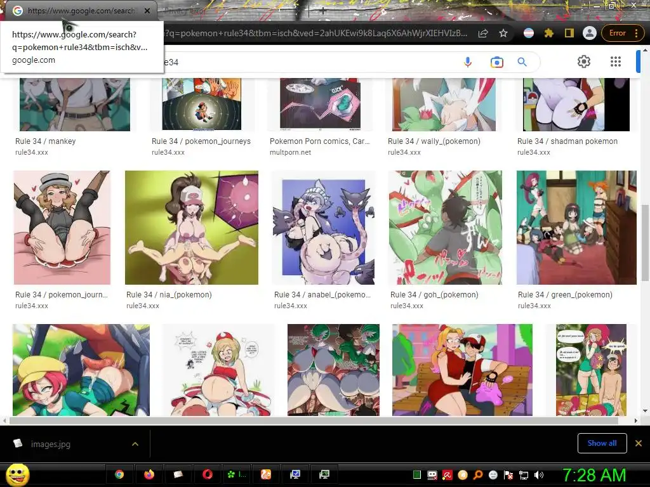Open Google Chrome from the taskbar
650x487 pixels.
(x=119, y=474)
